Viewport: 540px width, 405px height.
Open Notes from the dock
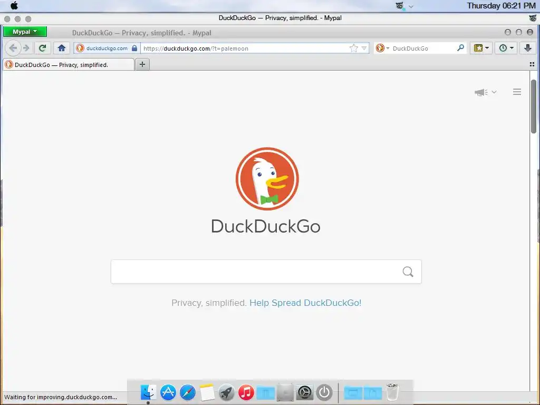pyautogui.click(x=207, y=392)
